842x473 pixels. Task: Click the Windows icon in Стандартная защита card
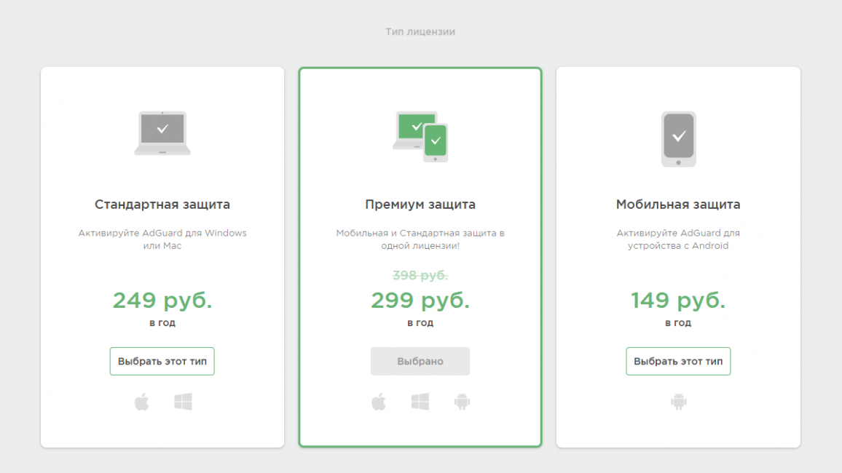coord(183,402)
